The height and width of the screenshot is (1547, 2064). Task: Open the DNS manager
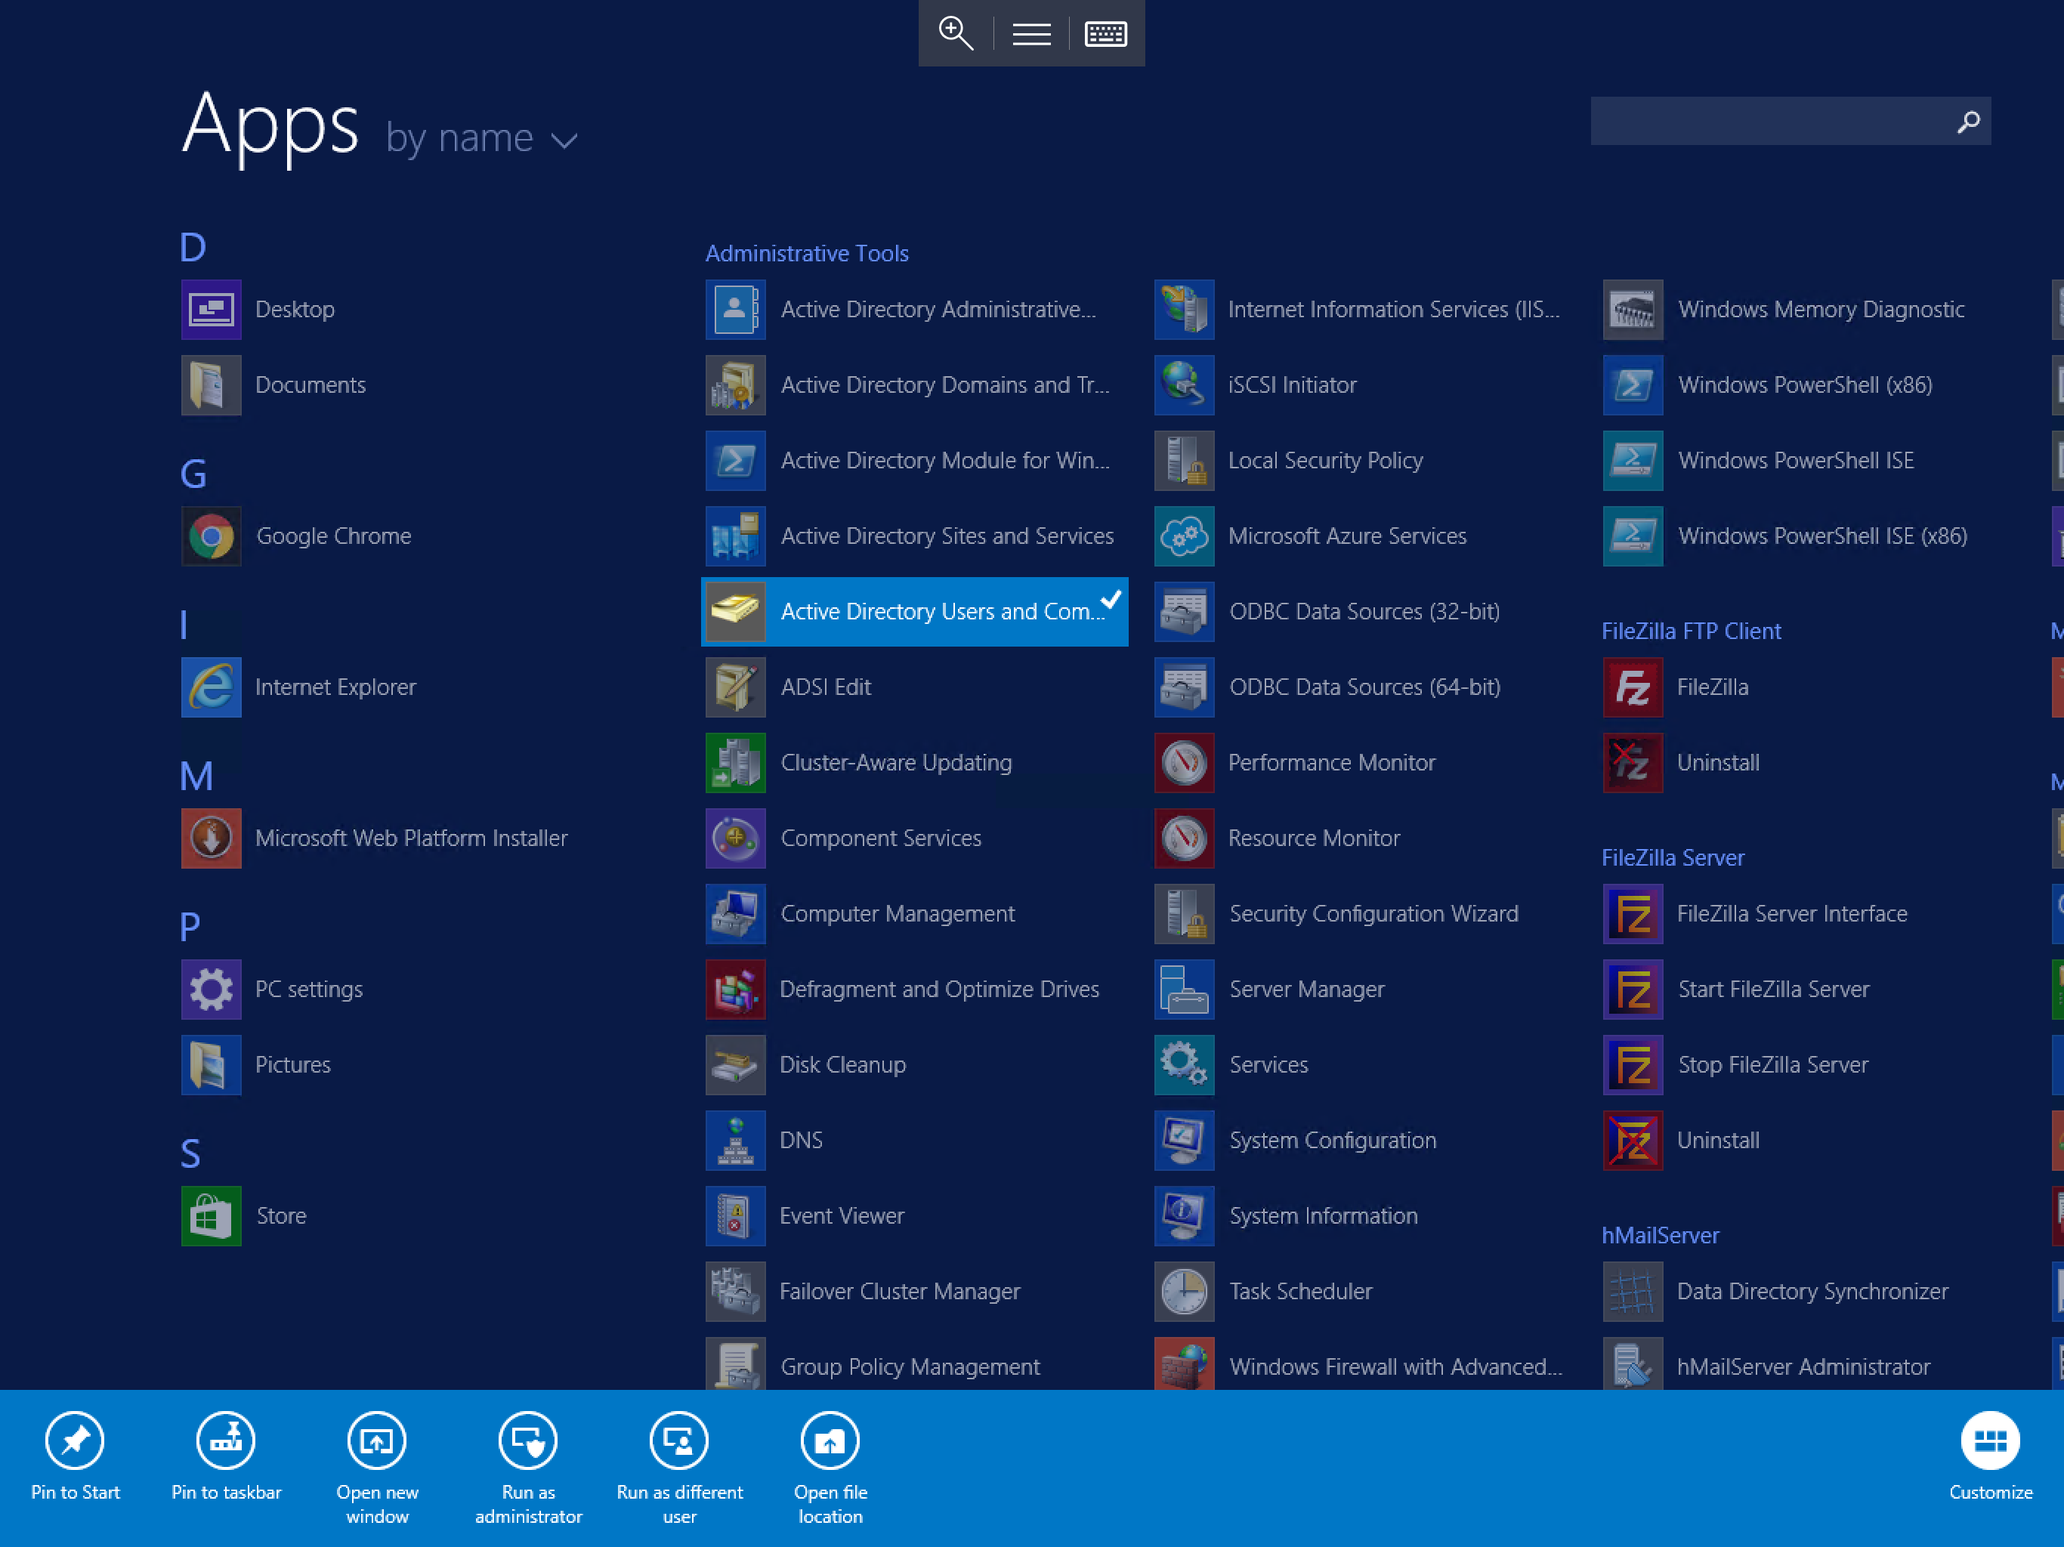tap(914, 1141)
